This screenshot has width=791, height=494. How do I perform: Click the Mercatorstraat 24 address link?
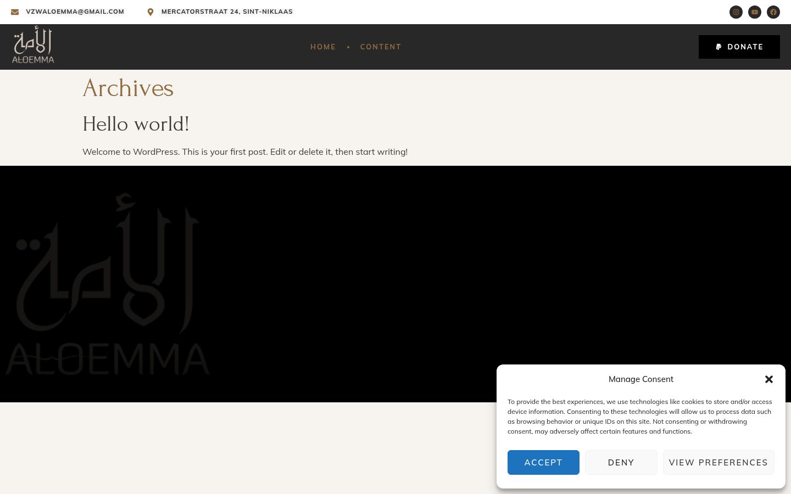[x=227, y=12]
